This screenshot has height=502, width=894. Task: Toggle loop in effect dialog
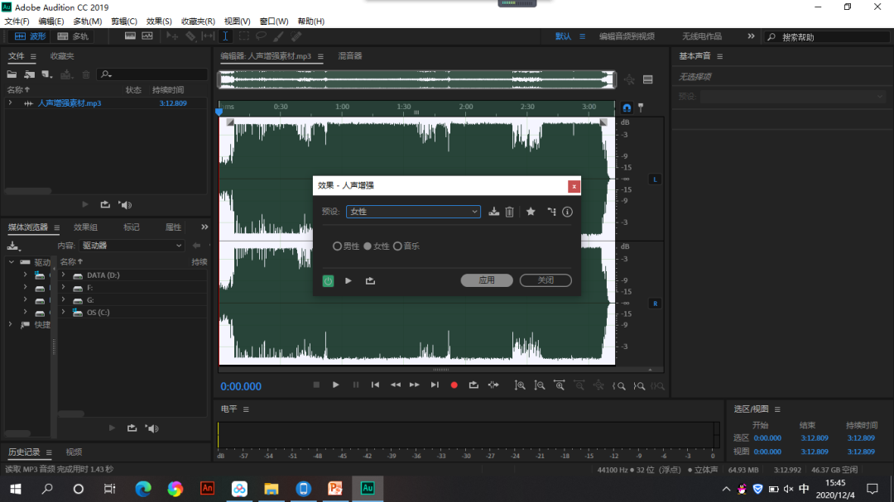pos(371,280)
